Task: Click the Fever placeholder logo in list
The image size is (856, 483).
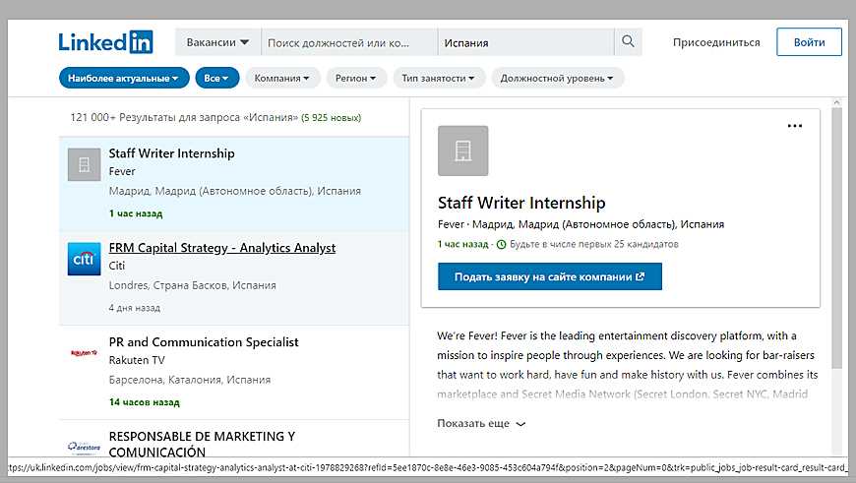Action: pos(84,164)
